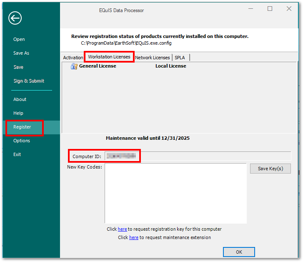The height and width of the screenshot is (262, 303).
Task: Minimize the EQuIS Data Processor window
Action: pyautogui.click(x=250, y=9)
